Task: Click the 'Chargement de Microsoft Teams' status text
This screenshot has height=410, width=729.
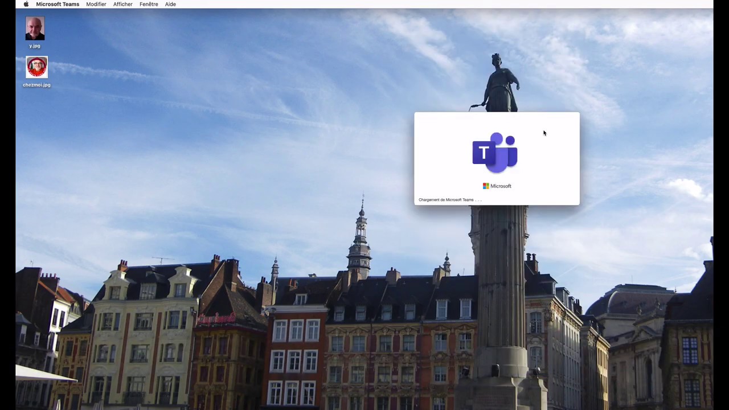Action: [450, 200]
